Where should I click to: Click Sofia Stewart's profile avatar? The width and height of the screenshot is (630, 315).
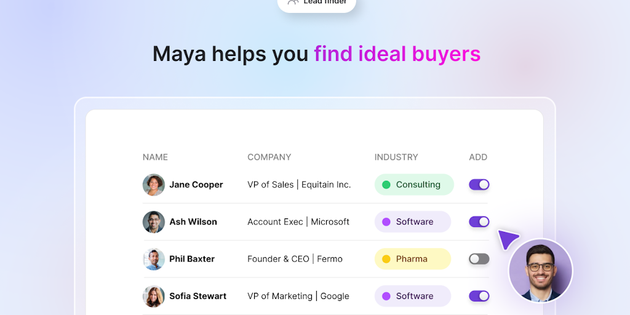coord(153,296)
